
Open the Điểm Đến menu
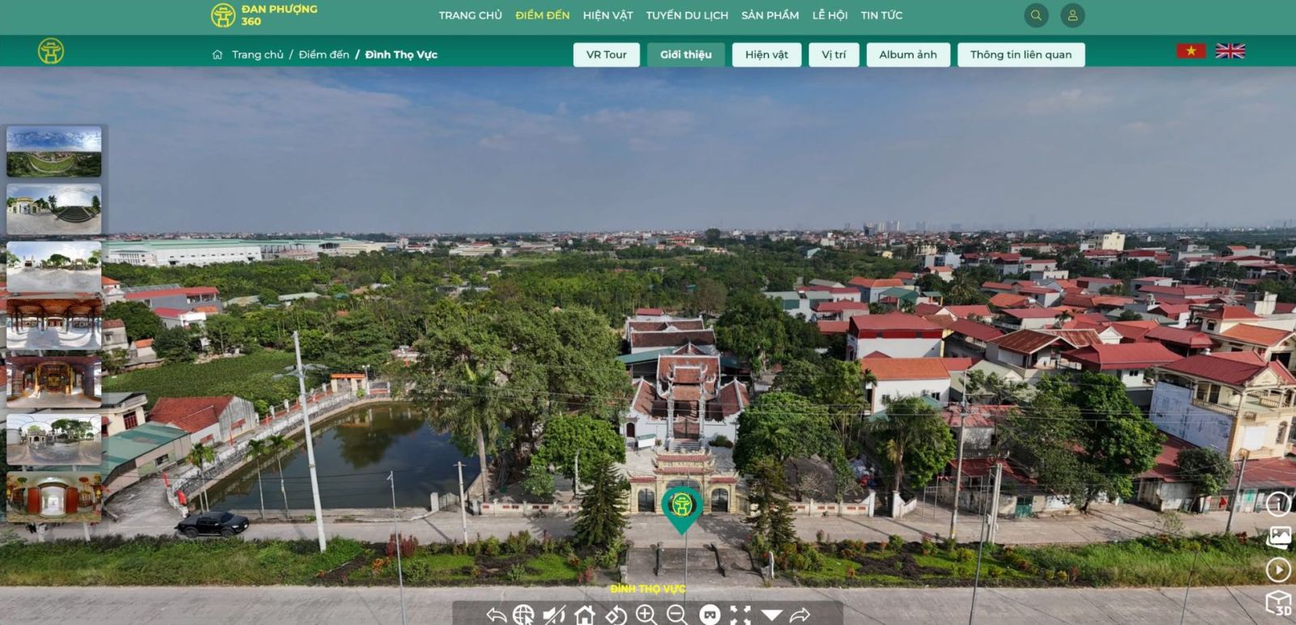click(542, 15)
